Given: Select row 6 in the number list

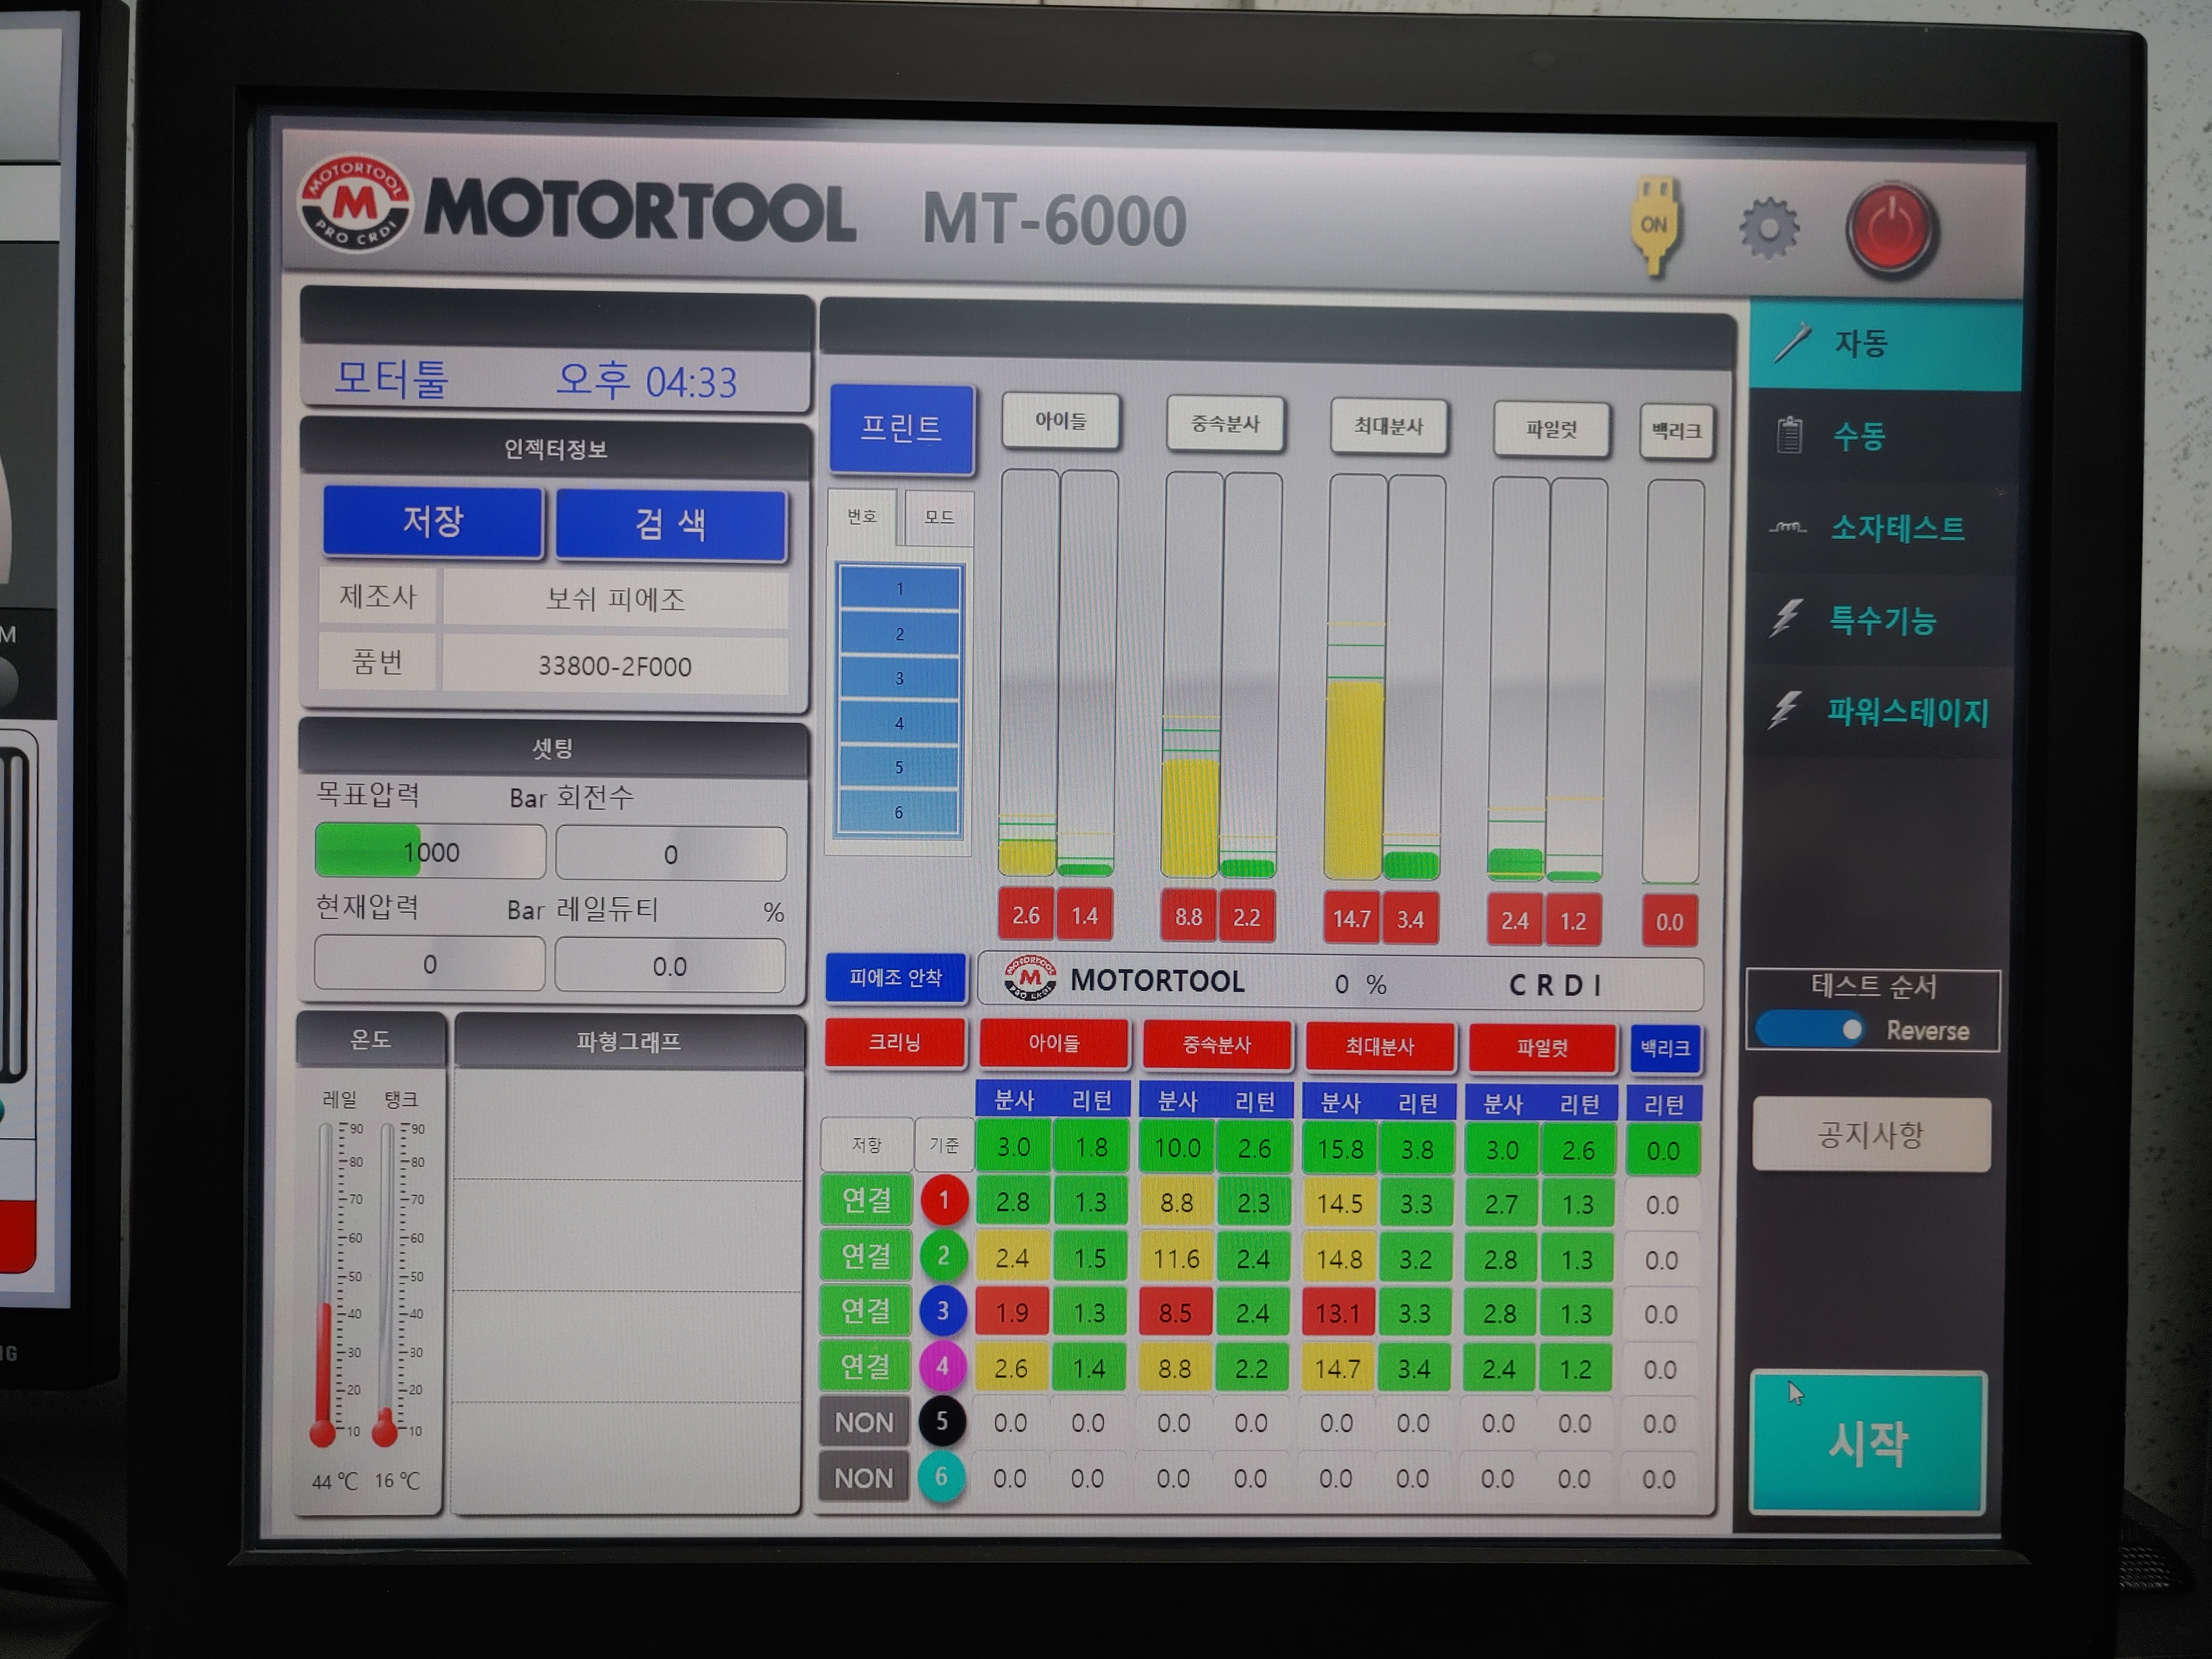Looking at the screenshot, I should coord(899,812).
